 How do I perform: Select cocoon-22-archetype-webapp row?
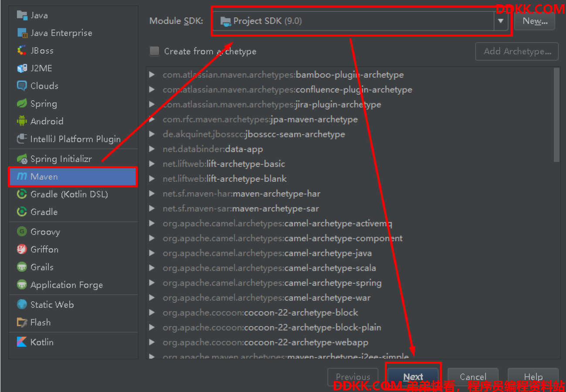[x=350, y=342]
